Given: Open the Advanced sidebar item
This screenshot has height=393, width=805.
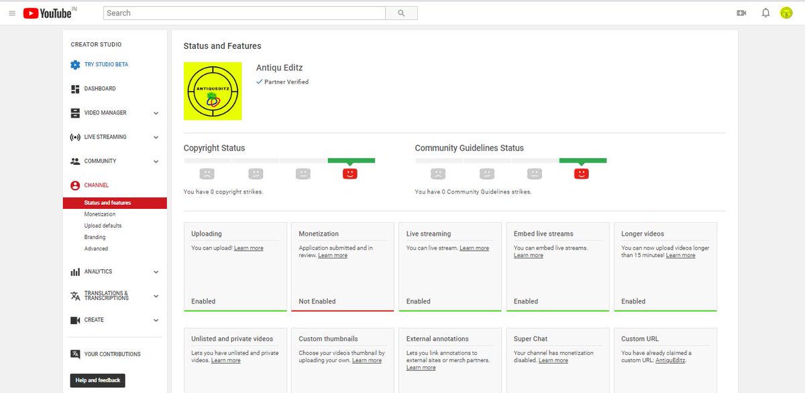Looking at the screenshot, I should [96, 248].
